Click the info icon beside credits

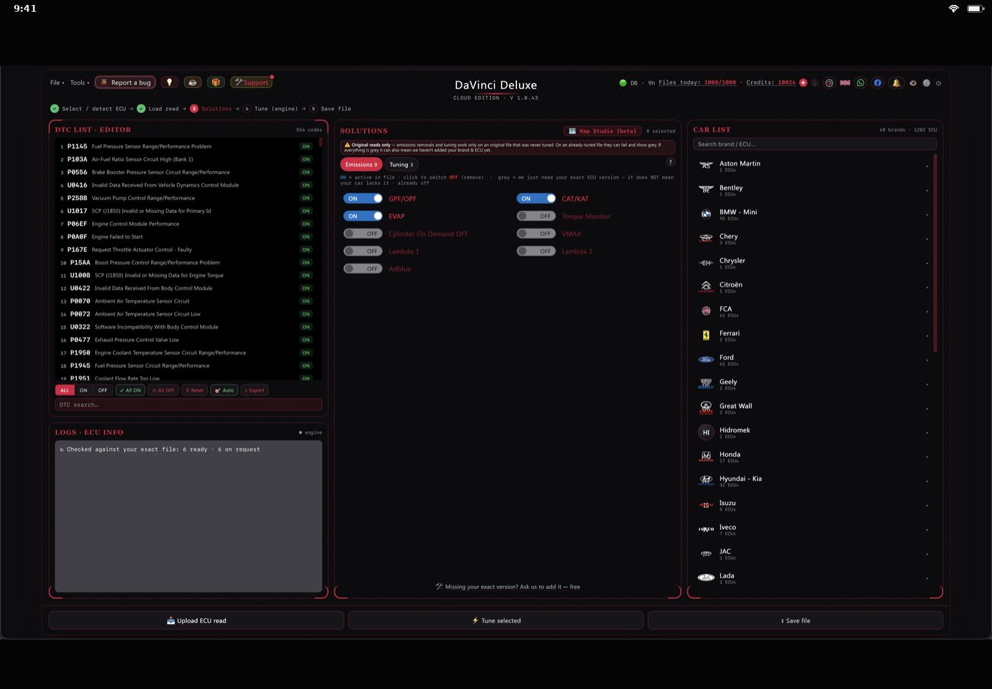tap(815, 83)
